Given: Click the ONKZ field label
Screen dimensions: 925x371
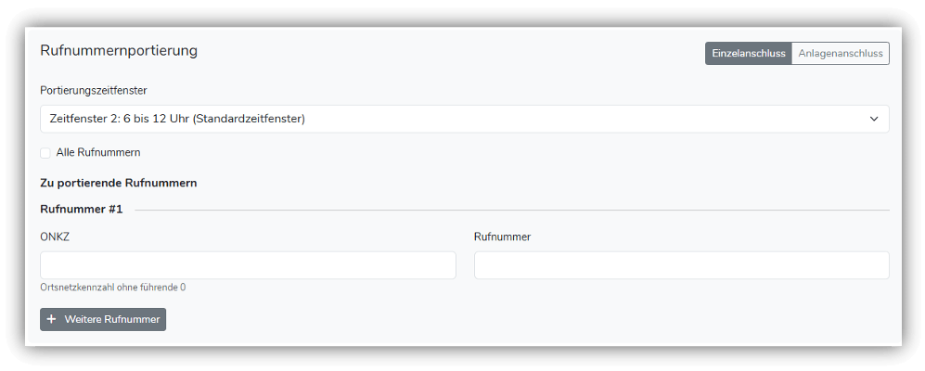Looking at the screenshot, I should (55, 237).
